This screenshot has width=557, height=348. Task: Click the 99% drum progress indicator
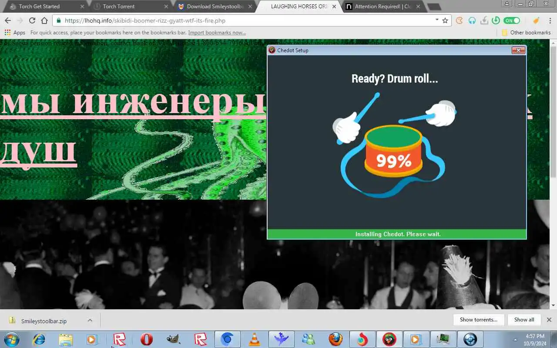(x=394, y=161)
